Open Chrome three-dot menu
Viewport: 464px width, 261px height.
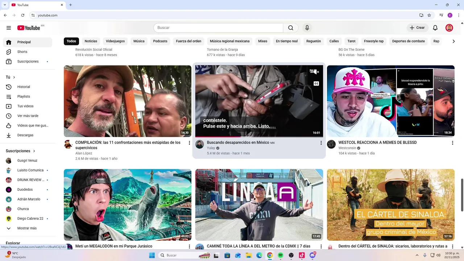coord(459,15)
